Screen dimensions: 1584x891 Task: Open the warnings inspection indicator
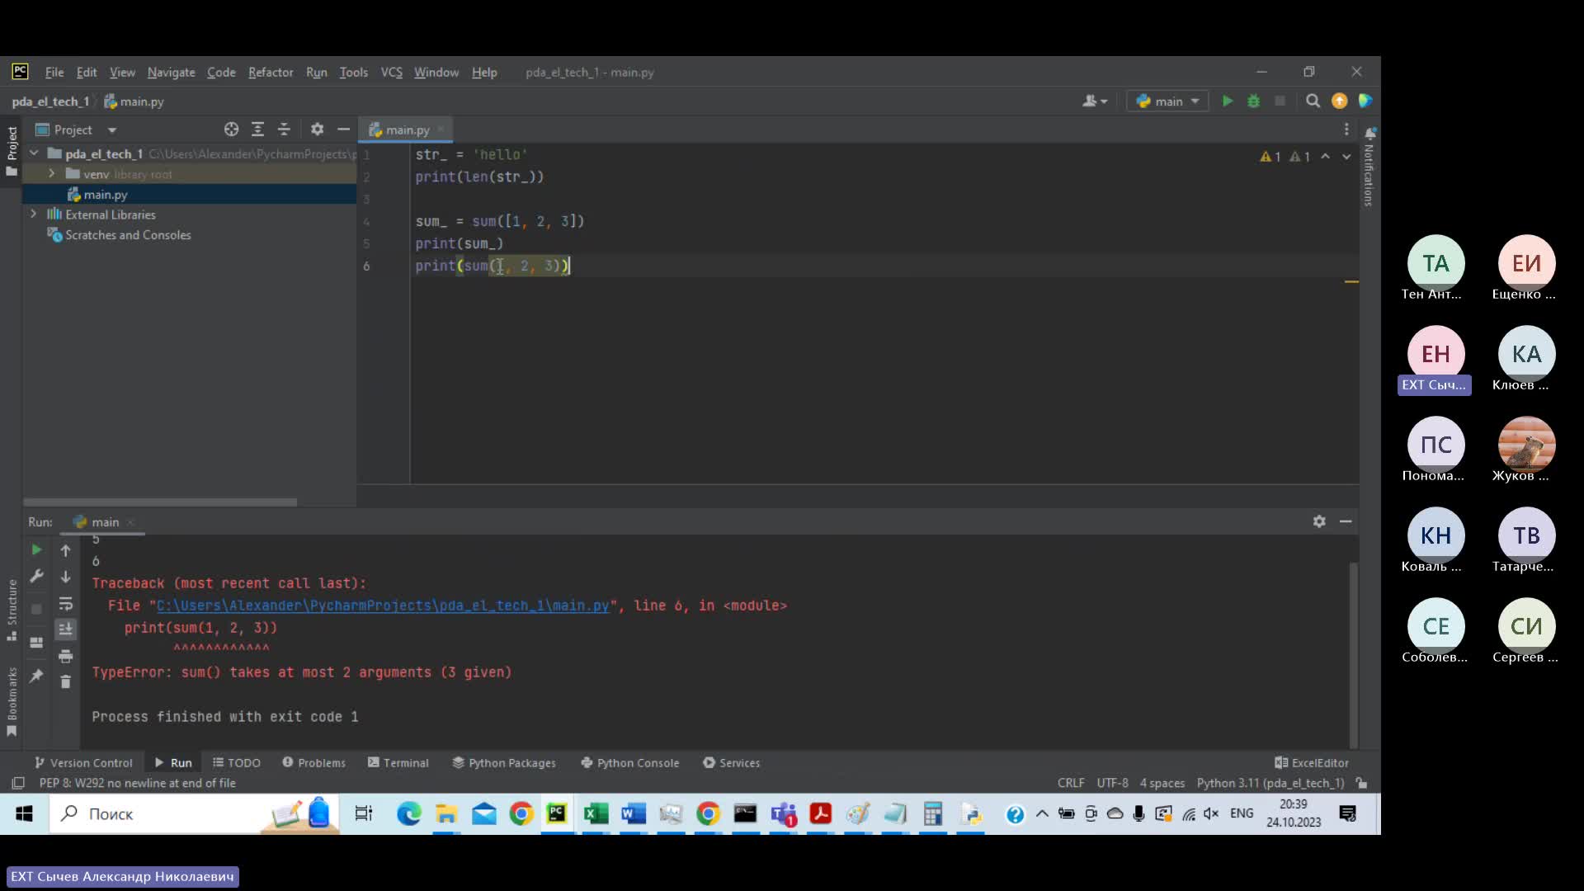[1285, 157]
